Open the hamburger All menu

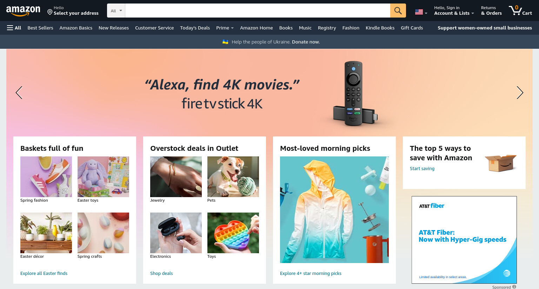[x=14, y=28]
